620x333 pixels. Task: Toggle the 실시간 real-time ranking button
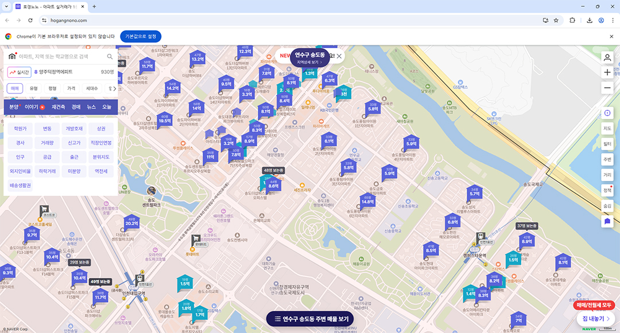(20, 72)
